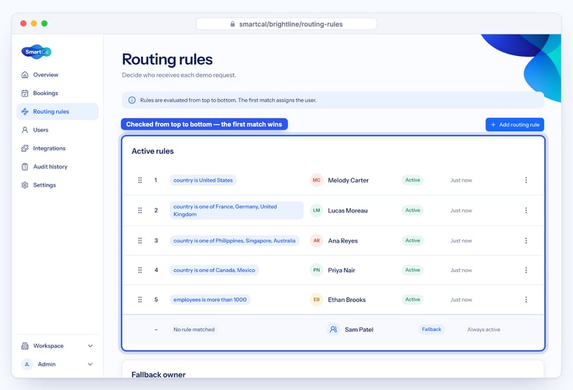Click the Always active text

pos(484,329)
